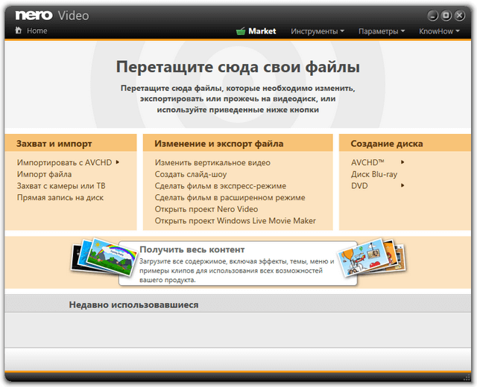This screenshot has height=387, width=477.
Task: Select Диск Blu-ray option
Action: 374,174
